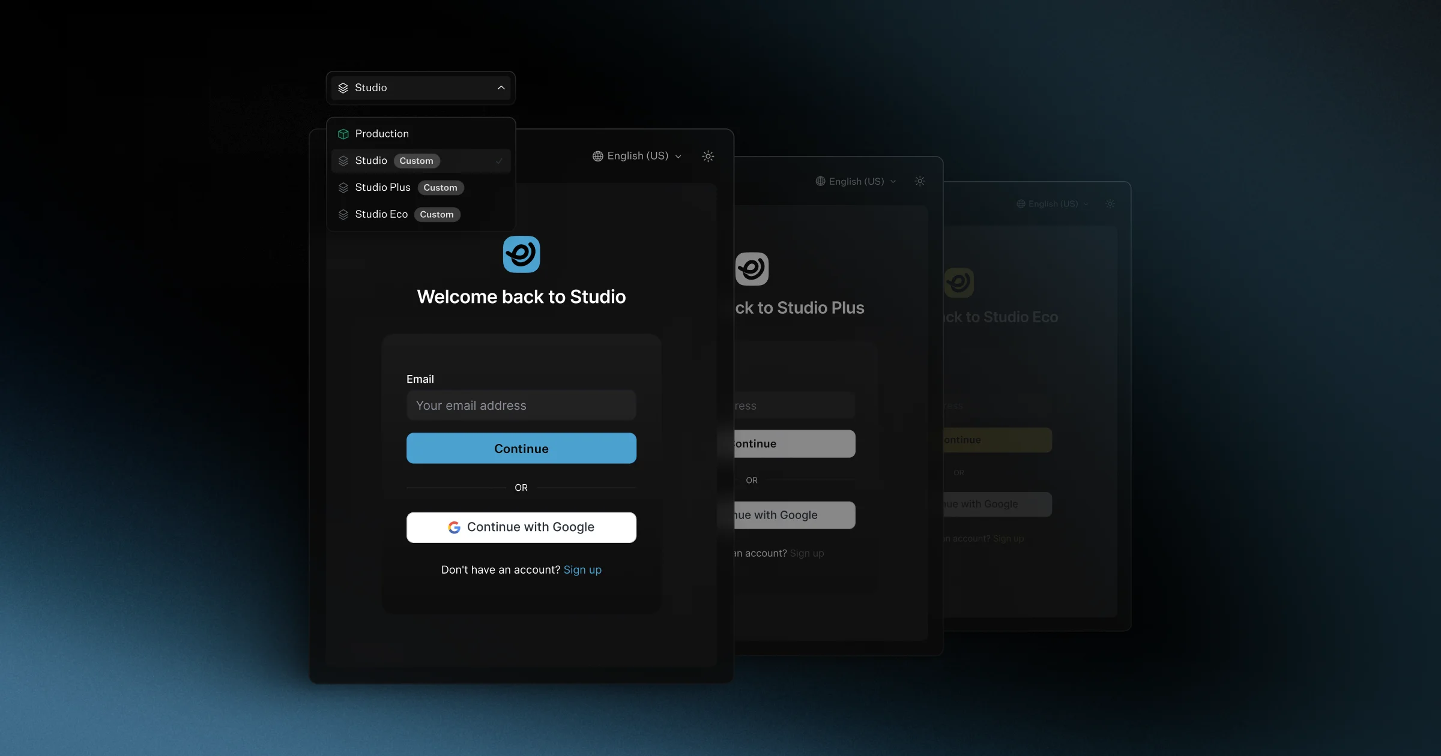Screen dimensions: 1441x756
Task: Click the checkmark on selected Studio row
Action: pyautogui.click(x=499, y=161)
